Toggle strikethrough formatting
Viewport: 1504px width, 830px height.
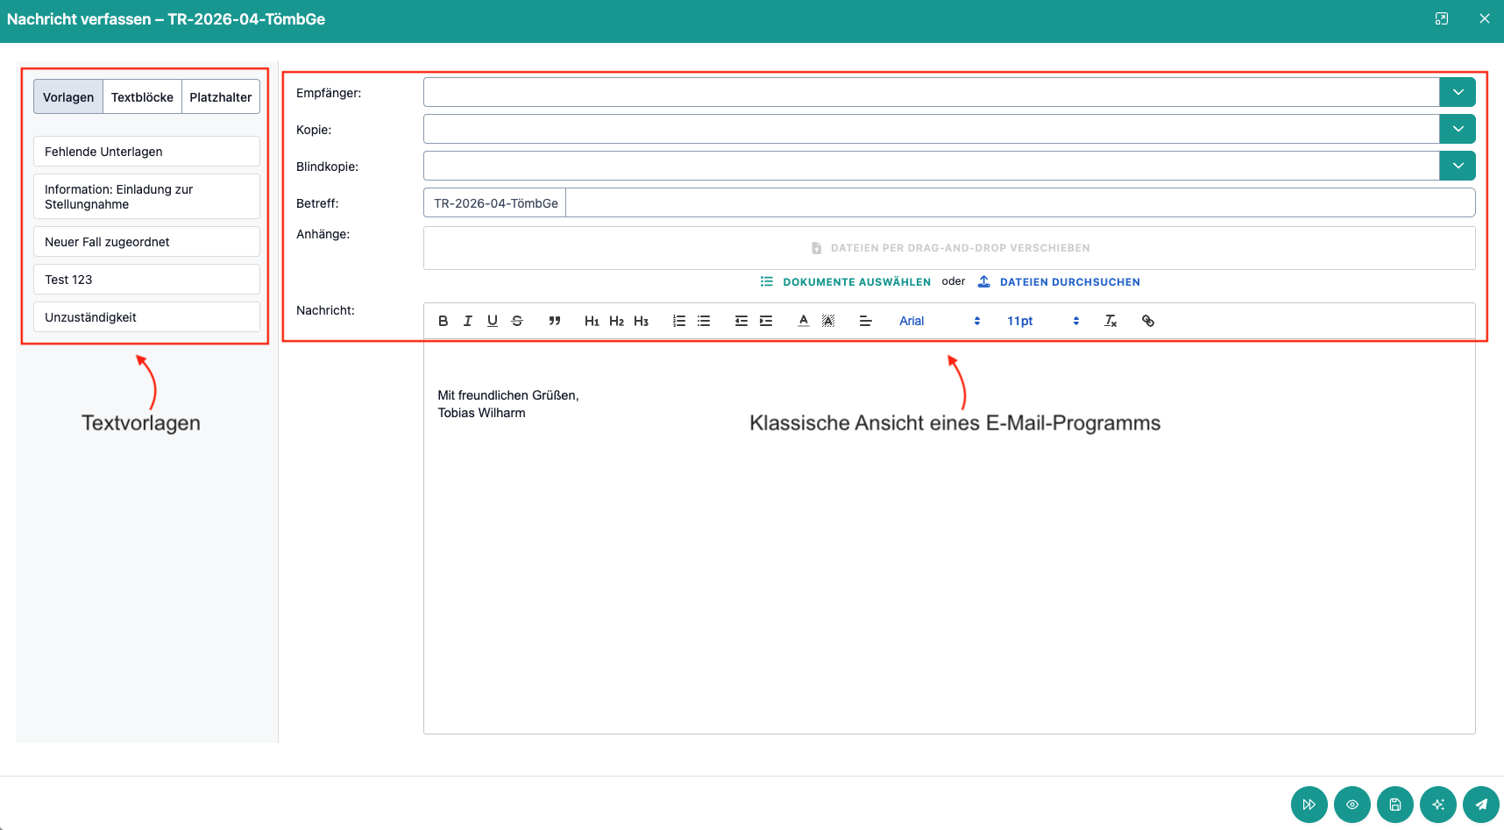click(x=517, y=321)
